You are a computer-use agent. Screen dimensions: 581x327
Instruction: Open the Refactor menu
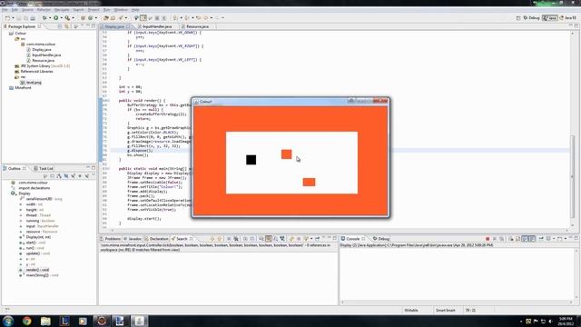(44, 10)
